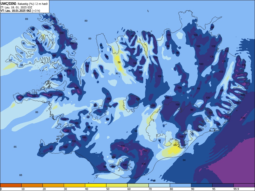Pick the light green 60–70 legend swatch
The image size is (255, 191).
click(138, 185)
